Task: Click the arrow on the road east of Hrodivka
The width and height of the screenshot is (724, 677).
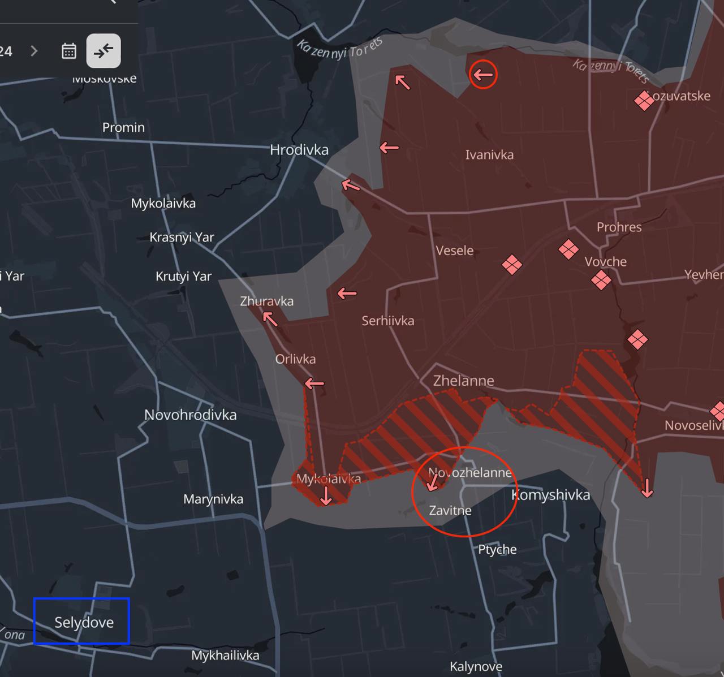Action: tap(351, 185)
